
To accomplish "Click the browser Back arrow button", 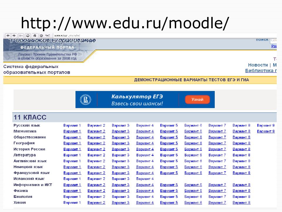I will [x=8, y=35].
